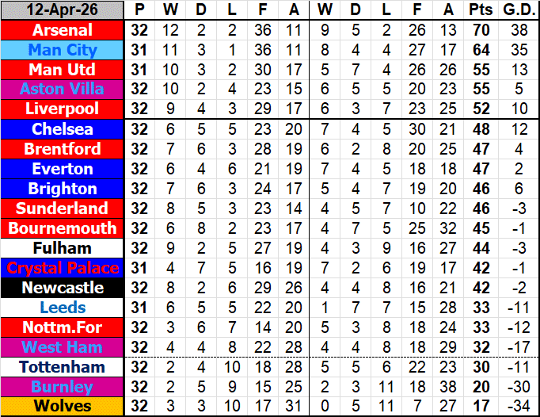Select the 12-Apr-26 date cell
The image size is (540, 417).
click(63, 10)
